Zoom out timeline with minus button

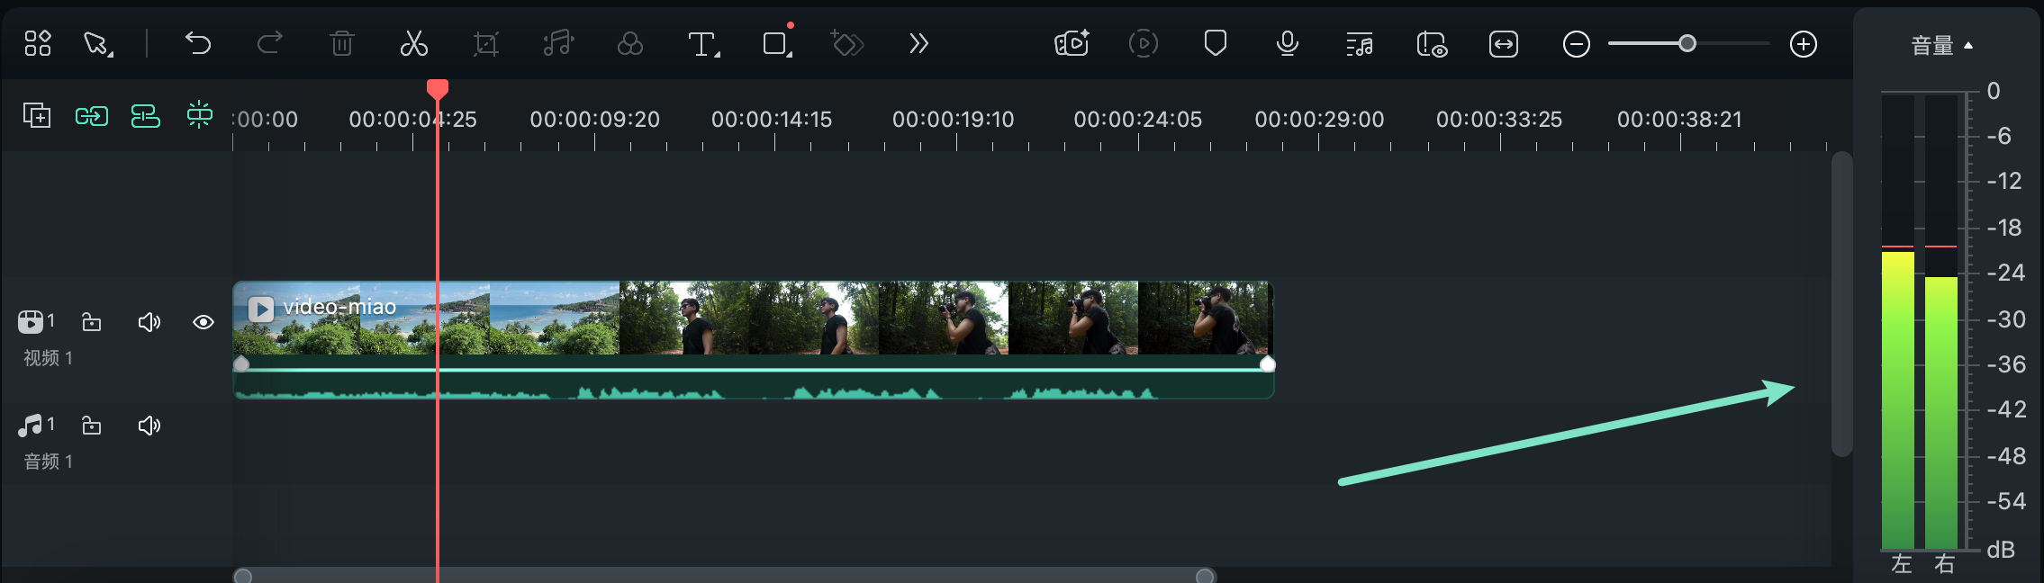[1577, 44]
